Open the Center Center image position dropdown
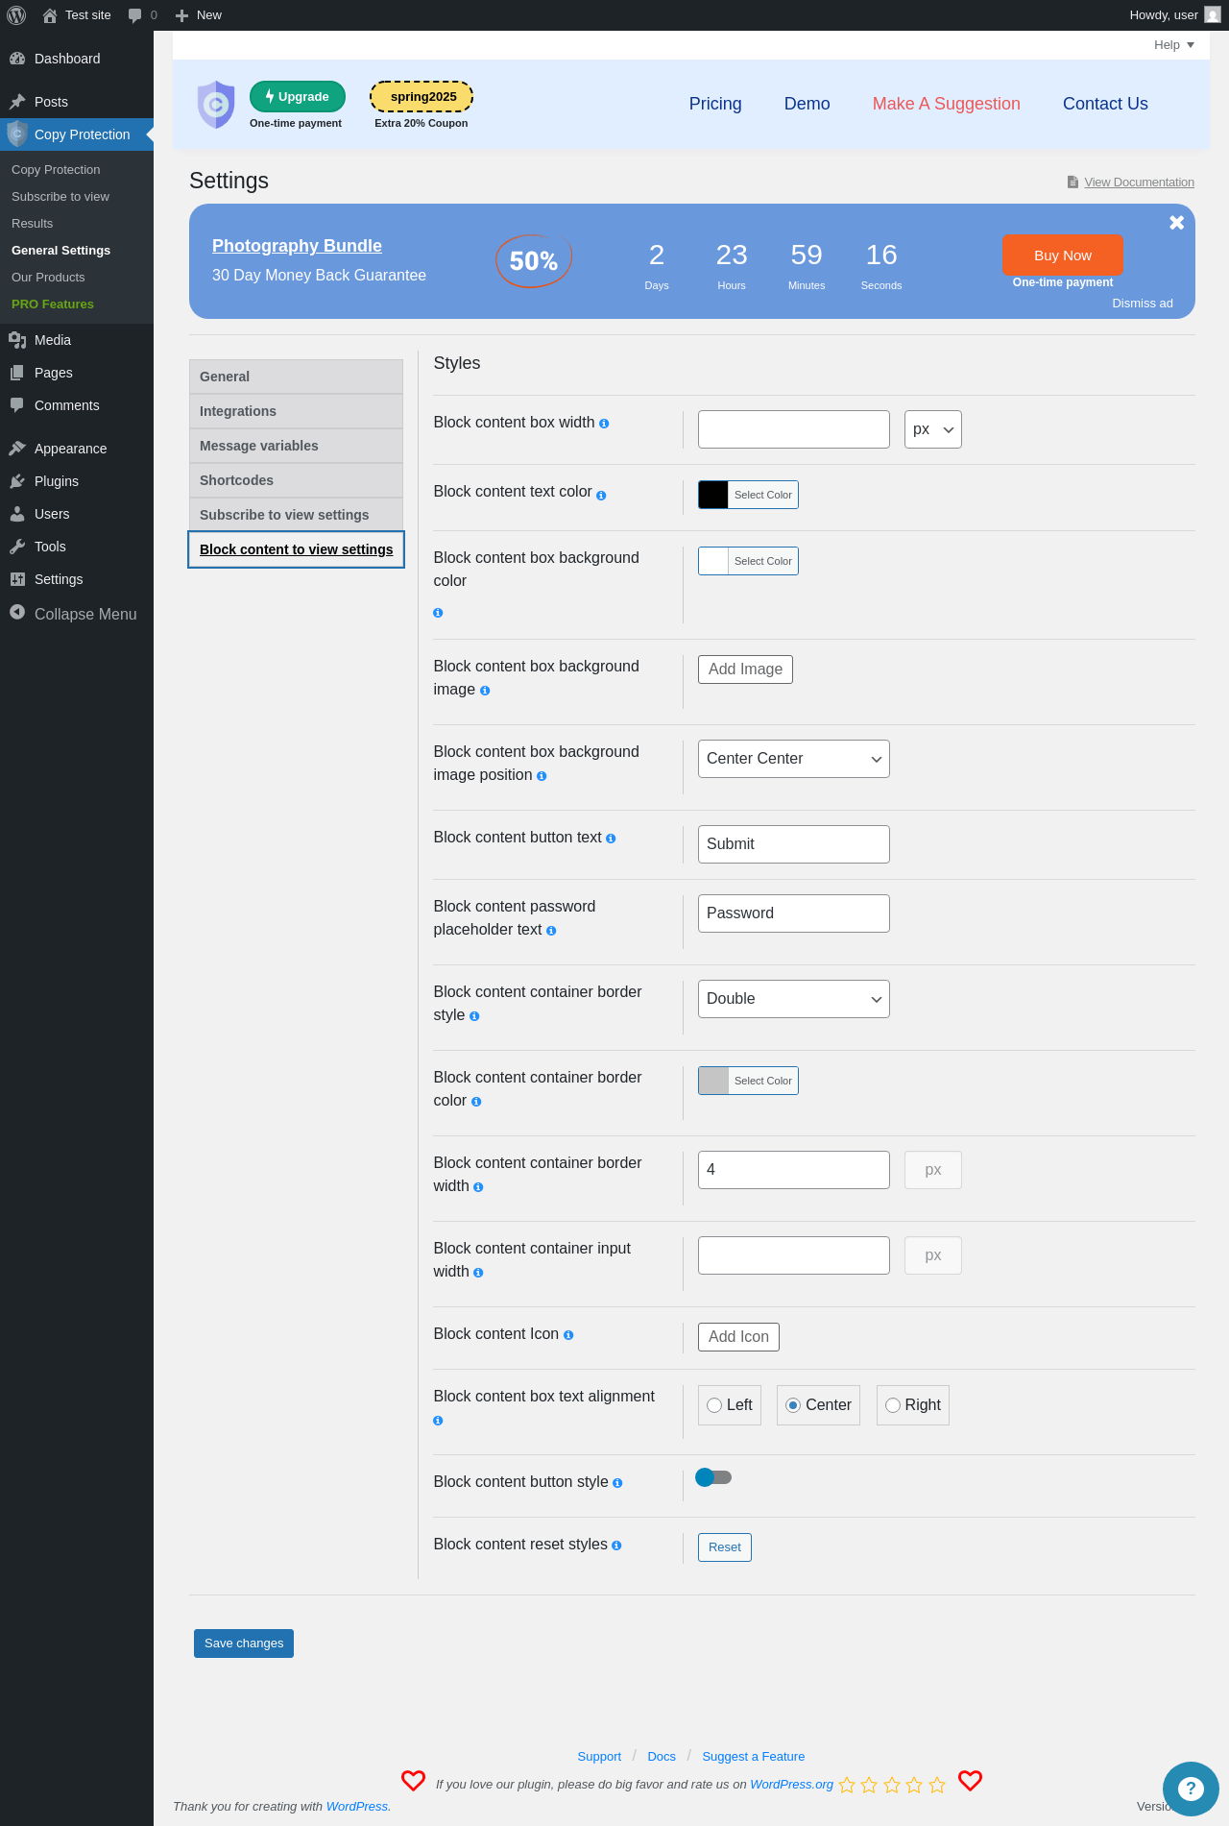 [x=794, y=759]
